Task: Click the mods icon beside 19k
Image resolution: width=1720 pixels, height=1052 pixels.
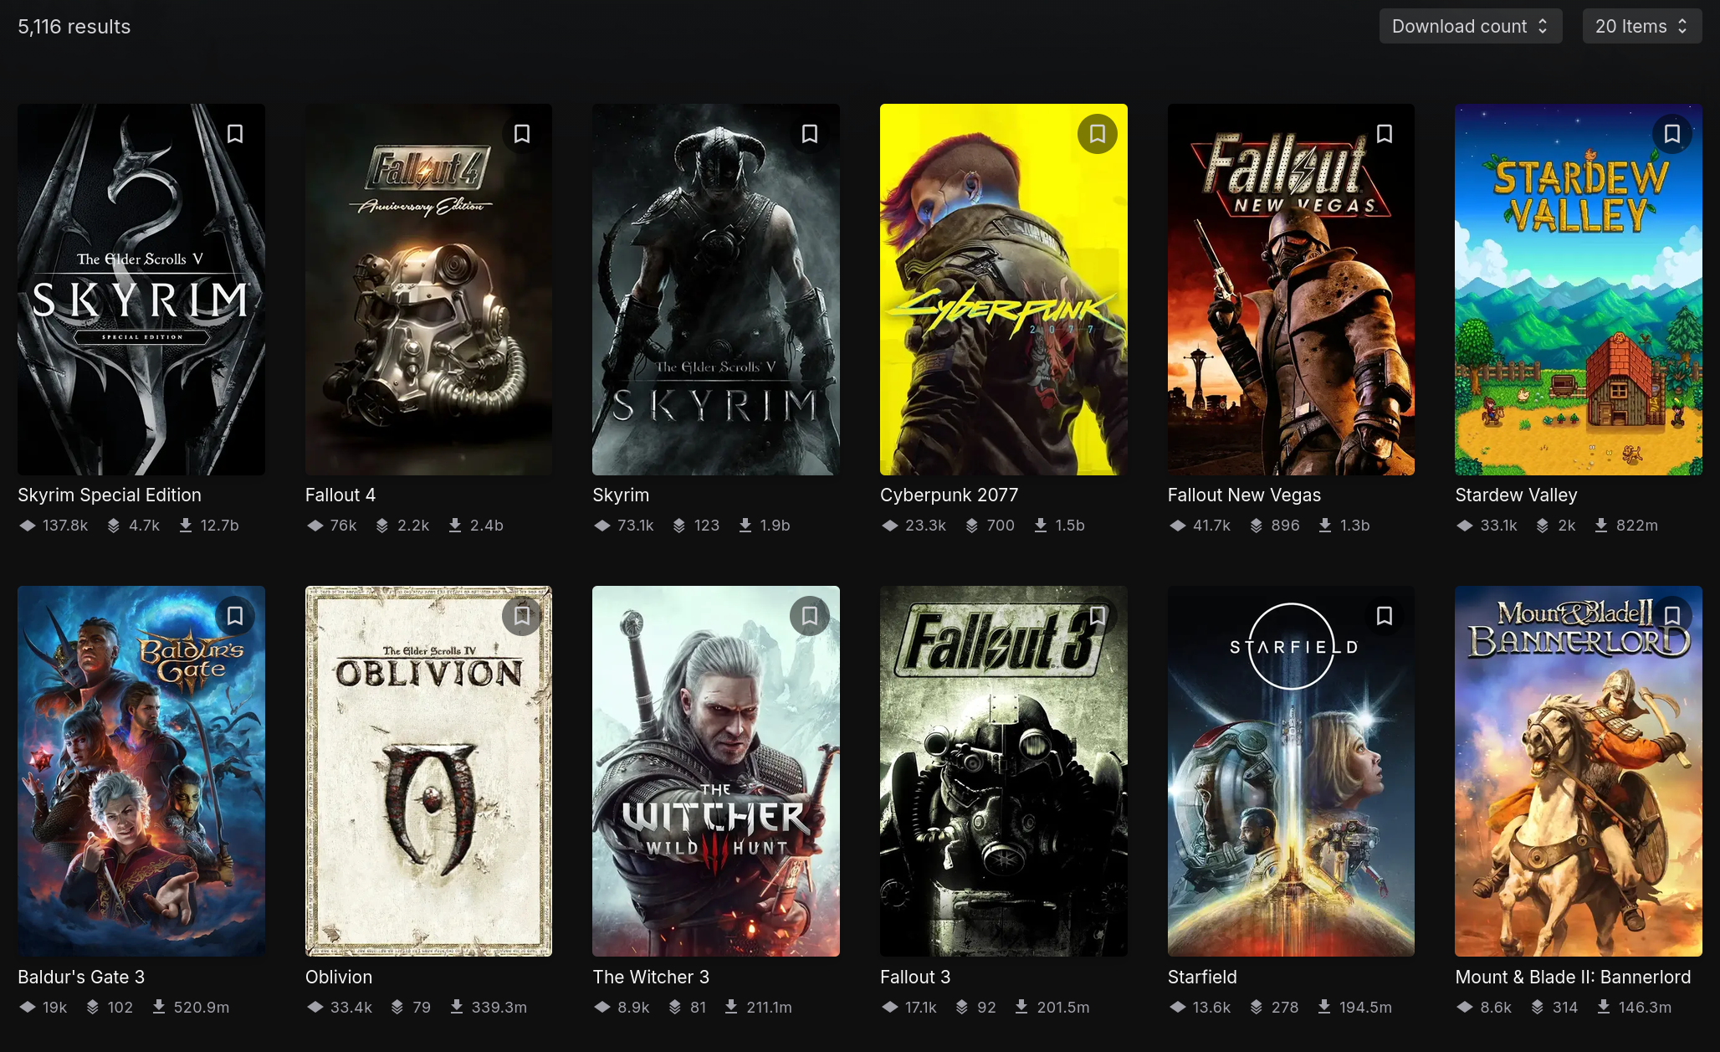Action: point(28,1008)
